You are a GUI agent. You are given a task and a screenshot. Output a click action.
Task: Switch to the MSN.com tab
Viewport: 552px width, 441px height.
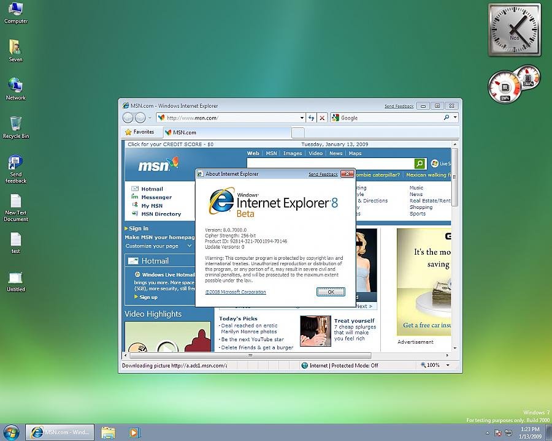click(228, 132)
